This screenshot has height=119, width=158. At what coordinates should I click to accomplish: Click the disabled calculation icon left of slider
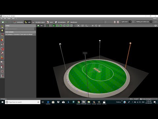tap(105, 22)
